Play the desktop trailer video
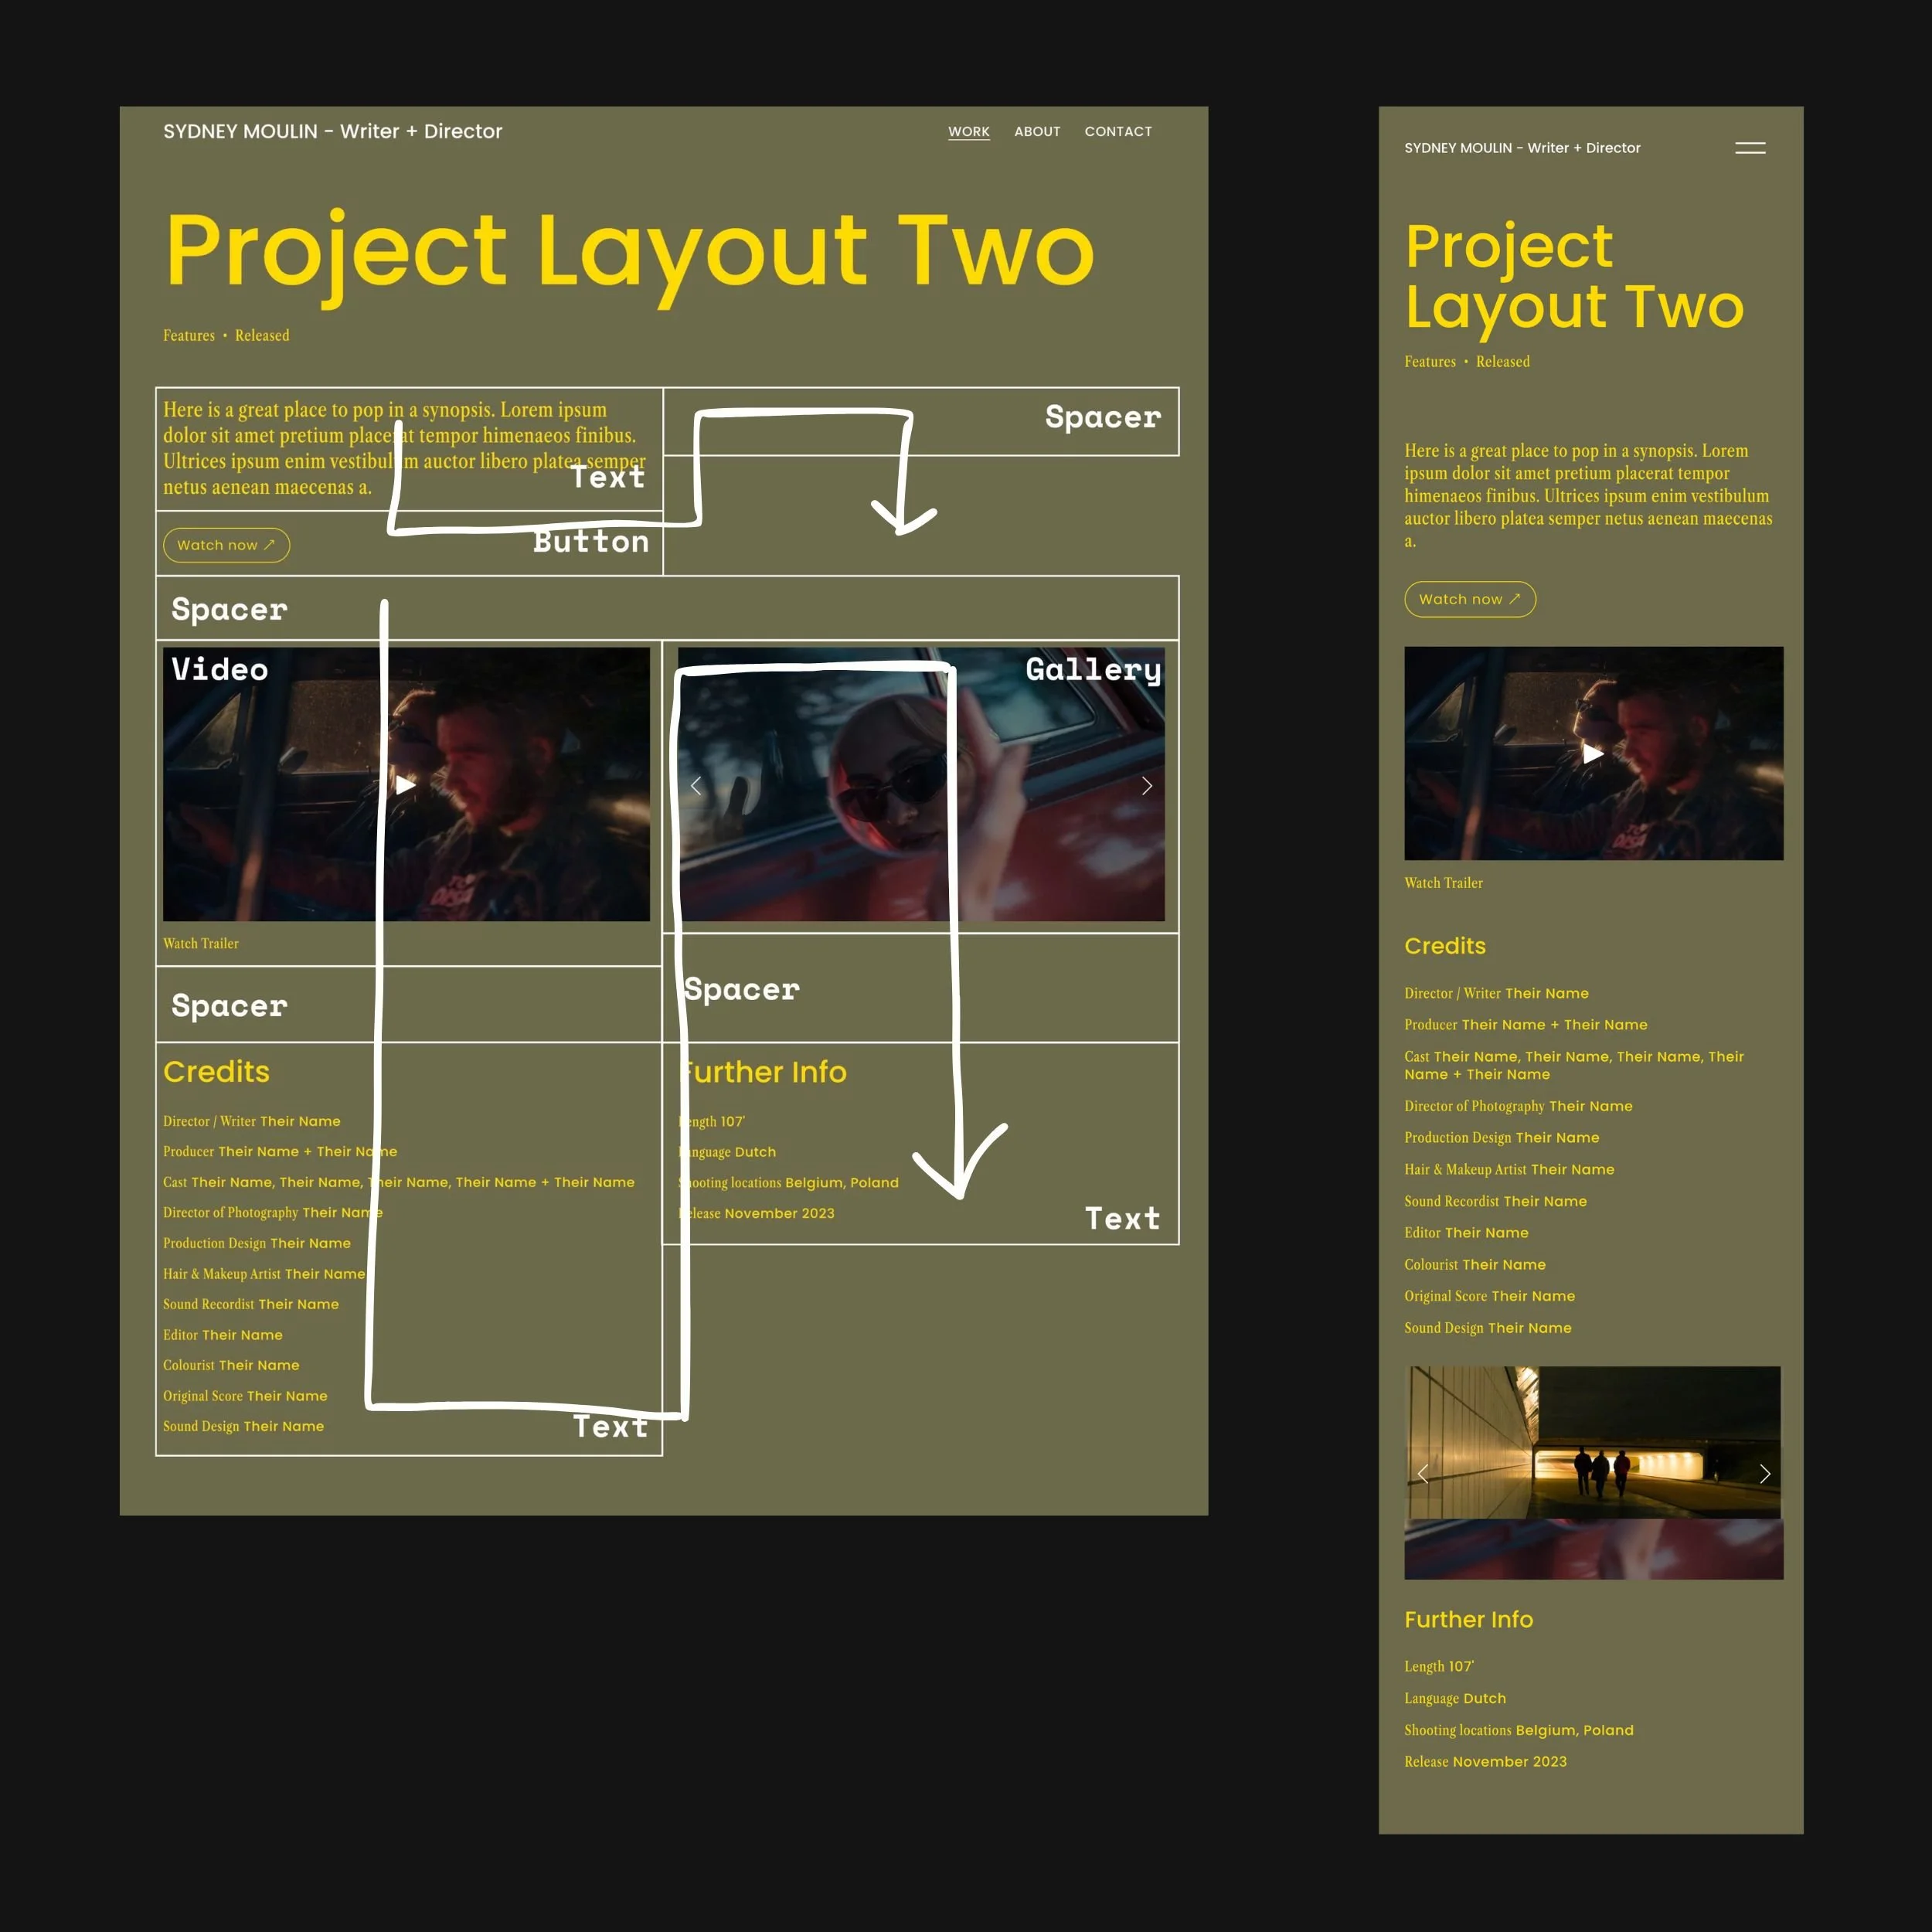This screenshot has width=1932, height=1932. tap(405, 785)
